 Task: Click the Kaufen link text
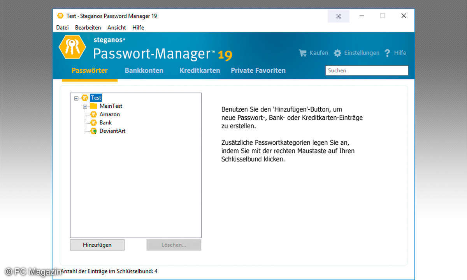pyautogui.click(x=319, y=53)
